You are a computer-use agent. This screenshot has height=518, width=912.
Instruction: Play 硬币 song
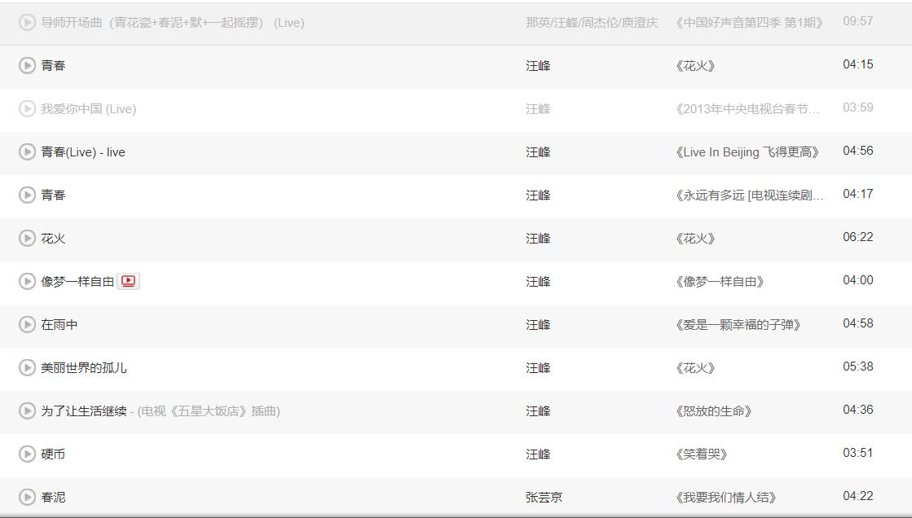point(27,454)
